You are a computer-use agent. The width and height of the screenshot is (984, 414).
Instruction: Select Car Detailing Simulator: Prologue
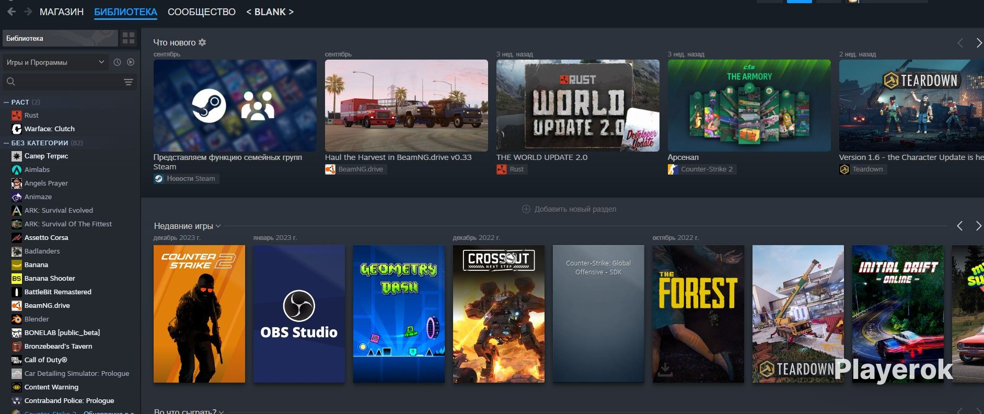click(x=77, y=374)
